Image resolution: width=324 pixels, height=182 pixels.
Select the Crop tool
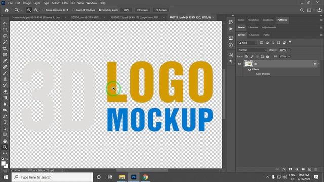[x=5, y=49]
